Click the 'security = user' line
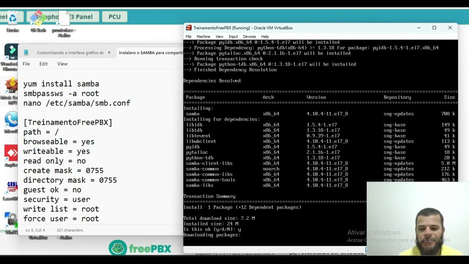469x264 pixels. 57,199
